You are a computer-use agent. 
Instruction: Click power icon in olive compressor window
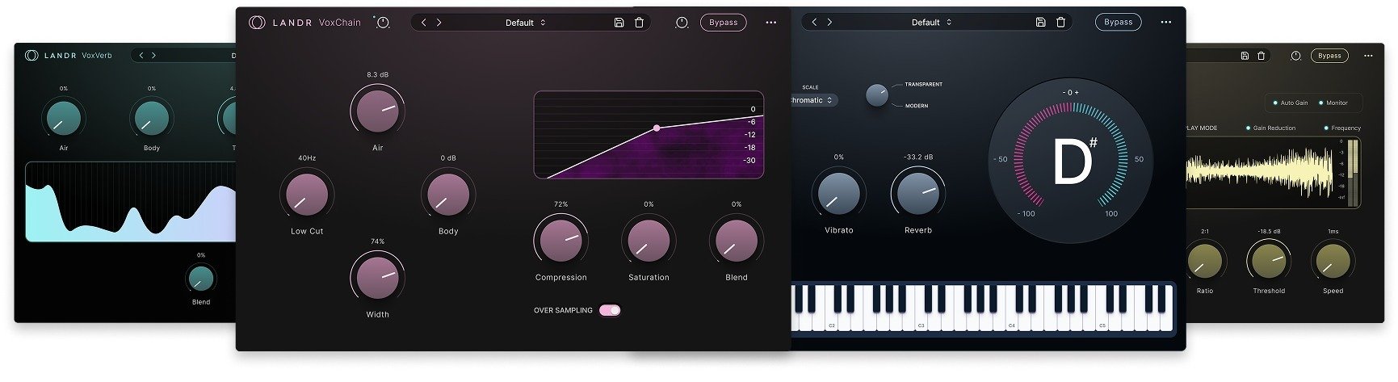pos(1295,56)
